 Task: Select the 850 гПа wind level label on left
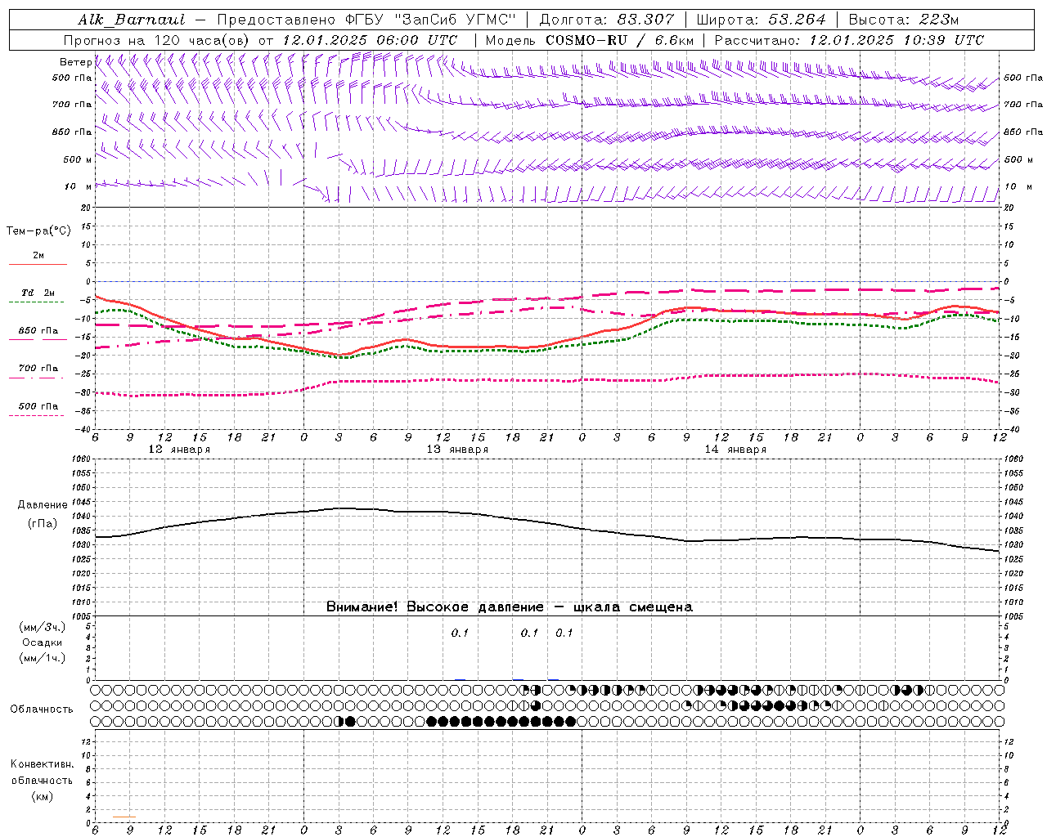pos(72,132)
